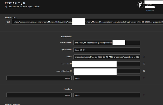Click the header name input box

(39, 95)
